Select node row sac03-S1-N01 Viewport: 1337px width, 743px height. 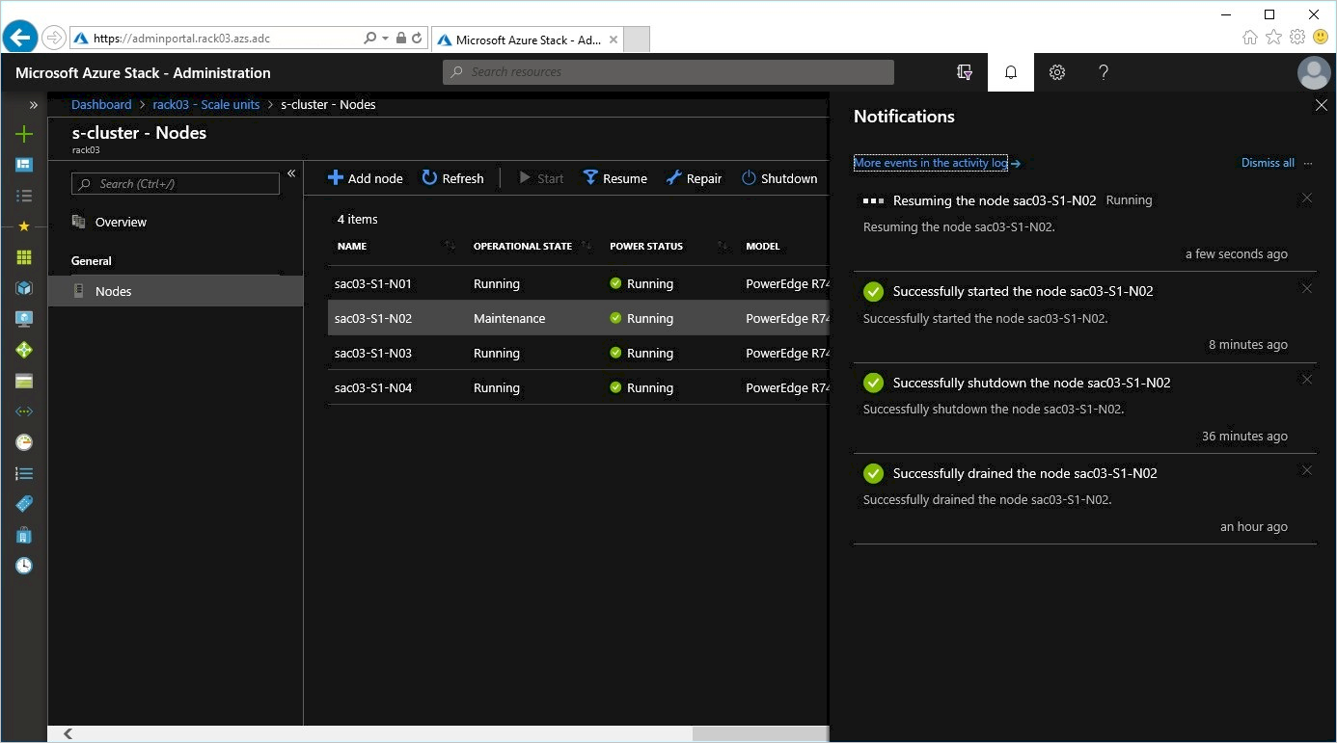tap(579, 283)
